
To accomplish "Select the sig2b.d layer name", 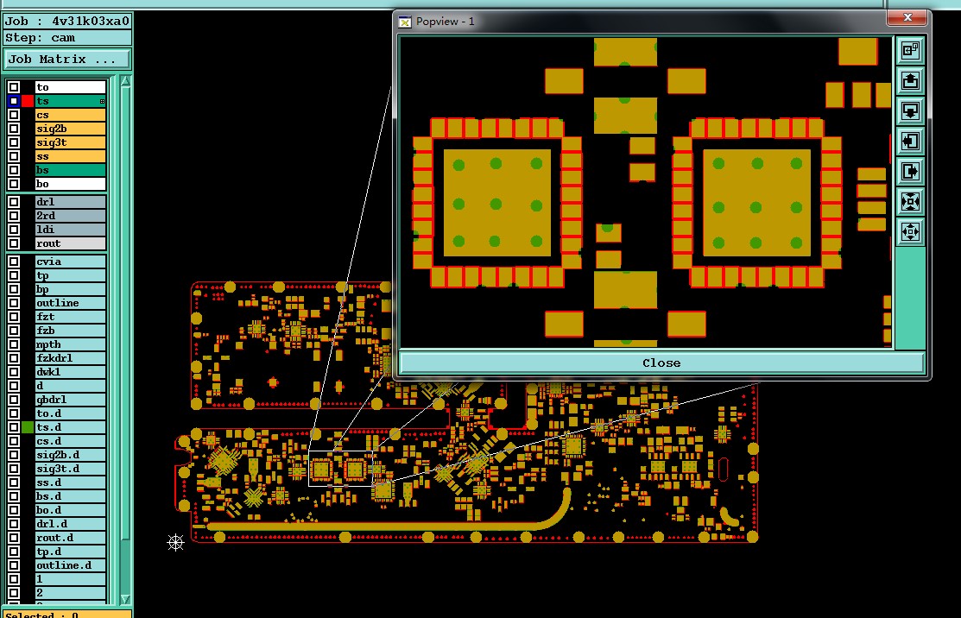I will point(70,455).
